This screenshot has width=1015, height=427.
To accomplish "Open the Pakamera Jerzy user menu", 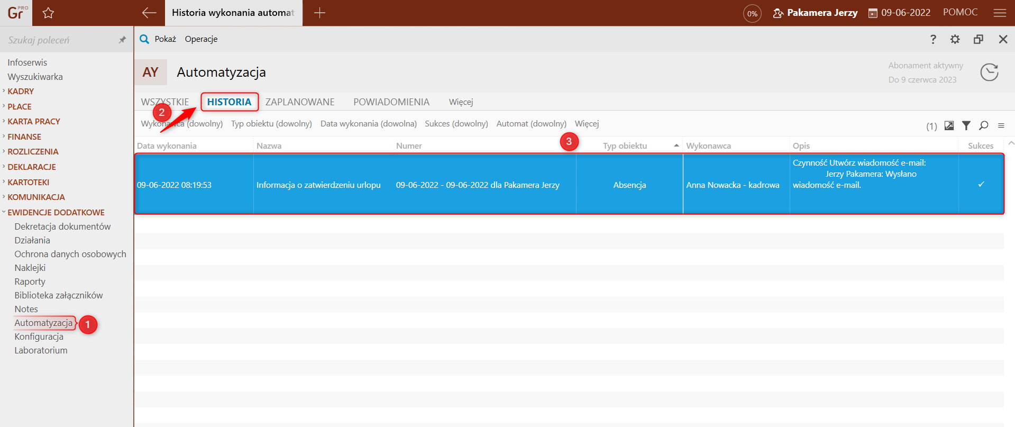I will 815,13.
